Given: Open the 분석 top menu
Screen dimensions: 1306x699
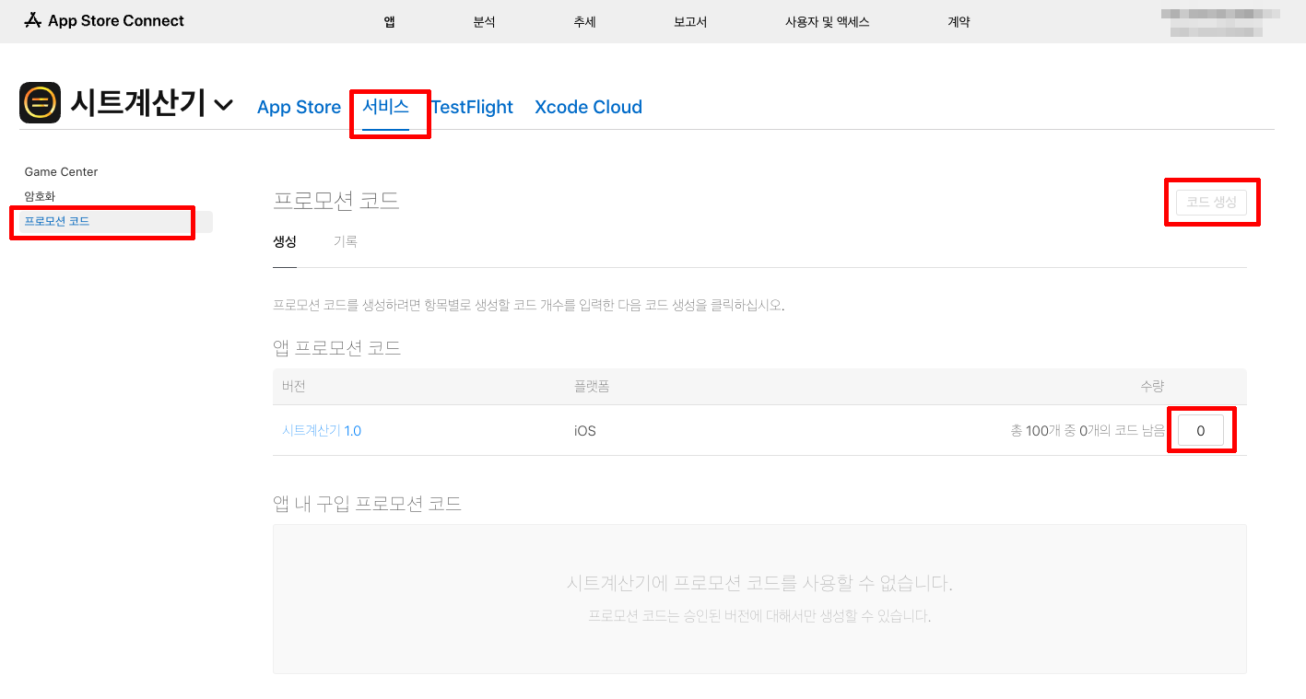Looking at the screenshot, I should coord(484,21).
